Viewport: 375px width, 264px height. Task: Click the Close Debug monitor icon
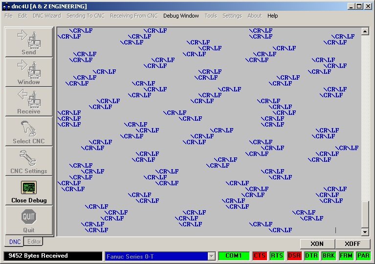[x=29, y=188]
